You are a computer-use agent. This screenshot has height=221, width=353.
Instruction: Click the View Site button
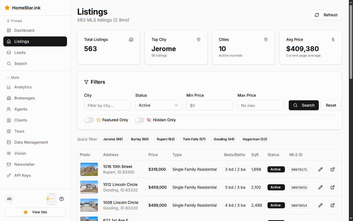(35, 212)
